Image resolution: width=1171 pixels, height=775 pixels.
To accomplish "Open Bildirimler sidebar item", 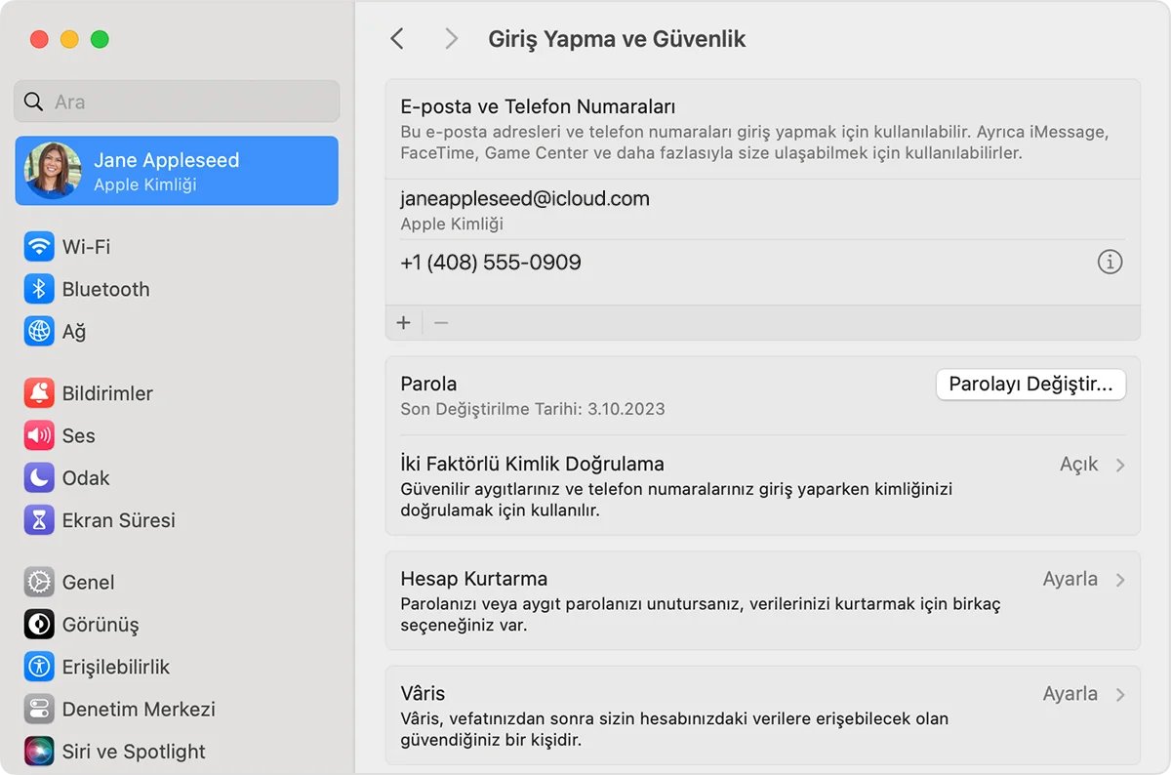I will coord(177,393).
